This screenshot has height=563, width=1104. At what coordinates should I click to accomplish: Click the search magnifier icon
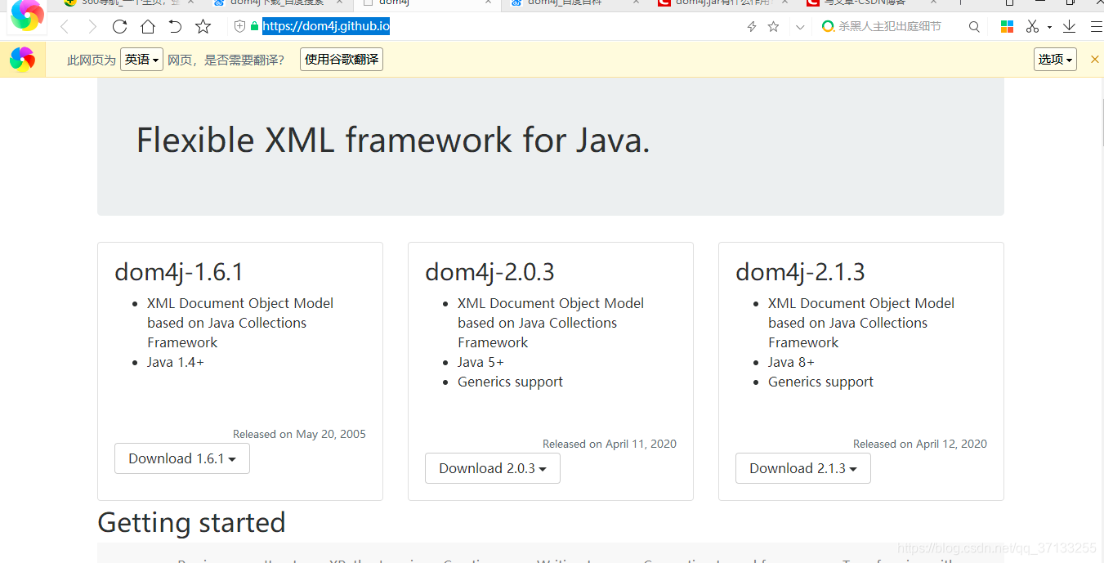(x=974, y=27)
